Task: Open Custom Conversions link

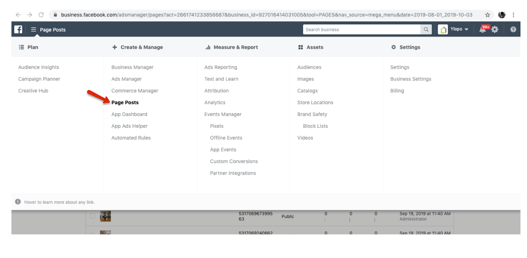Action: [234, 162]
